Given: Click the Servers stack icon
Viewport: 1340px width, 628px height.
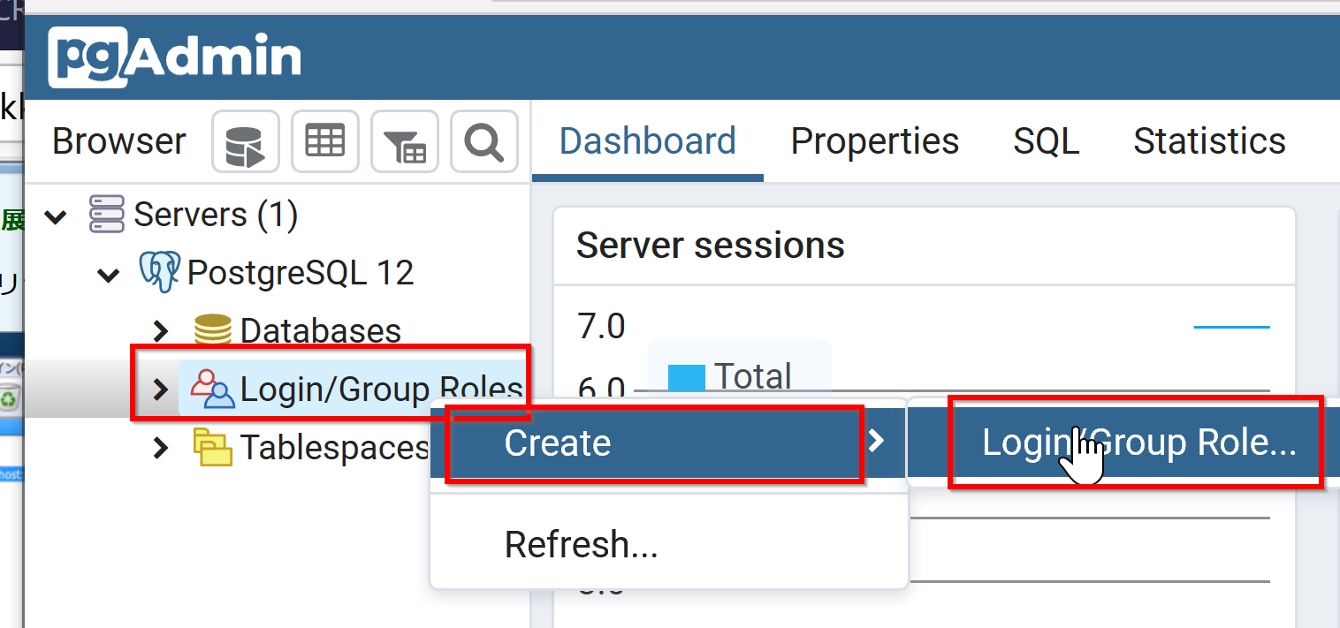Looking at the screenshot, I should pyautogui.click(x=107, y=215).
